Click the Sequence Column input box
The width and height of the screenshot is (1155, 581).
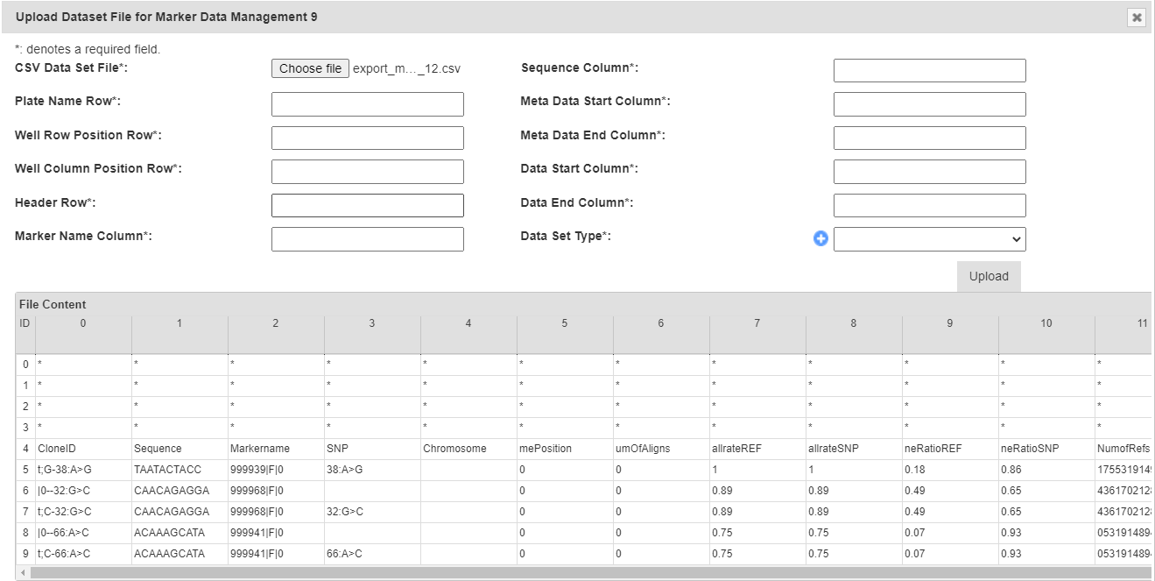929,71
